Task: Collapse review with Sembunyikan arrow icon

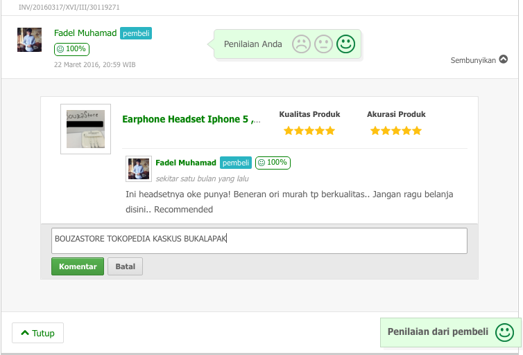Action: click(x=504, y=60)
